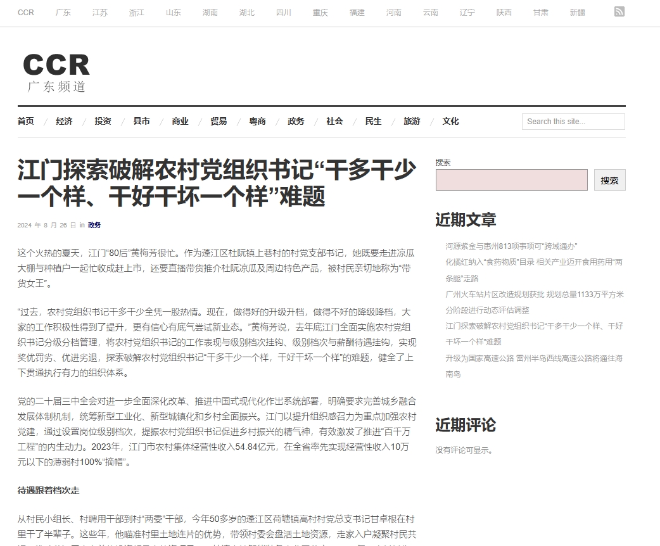
Task: Open the 商业 menu item
Action: tap(180, 121)
